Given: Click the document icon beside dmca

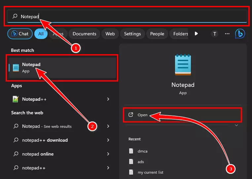Looking at the screenshot, I should pyautogui.click(x=131, y=151).
